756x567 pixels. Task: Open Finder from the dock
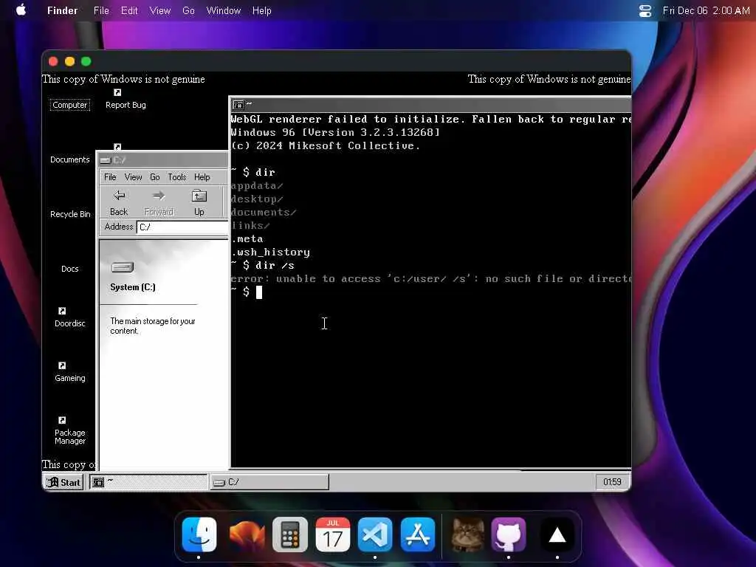click(199, 535)
